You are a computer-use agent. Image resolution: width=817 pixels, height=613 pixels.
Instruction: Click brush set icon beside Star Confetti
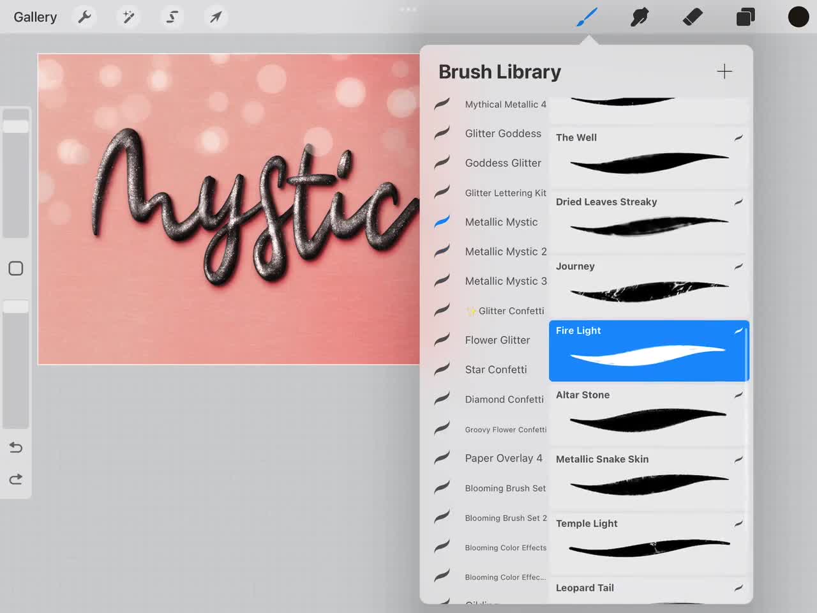coord(442,369)
